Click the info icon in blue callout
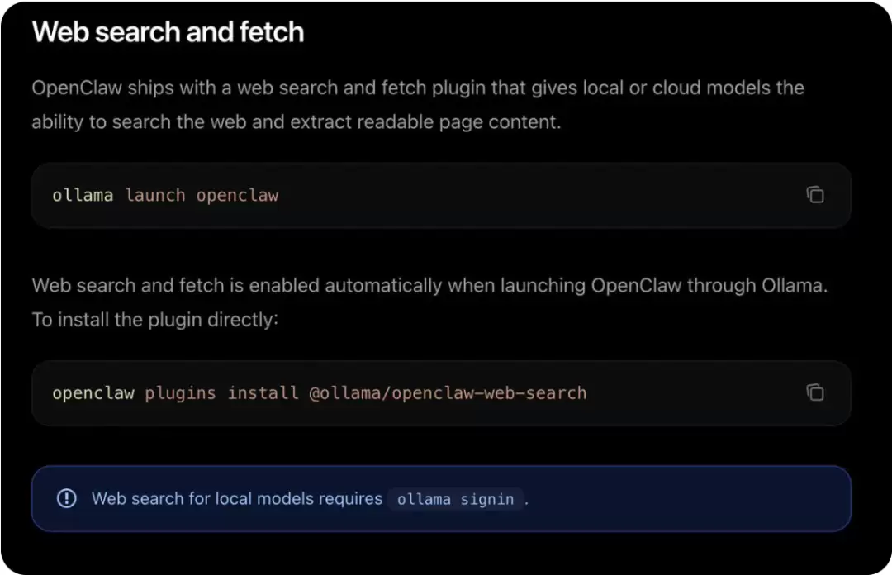The width and height of the screenshot is (892, 575). pos(67,498)
